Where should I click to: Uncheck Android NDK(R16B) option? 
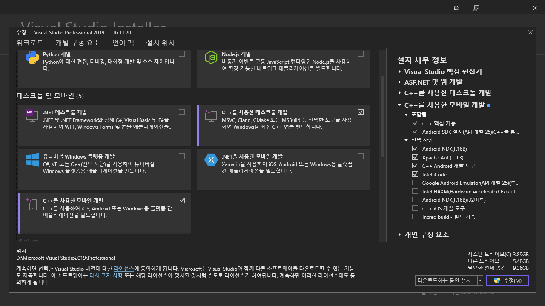click(415, 149)
